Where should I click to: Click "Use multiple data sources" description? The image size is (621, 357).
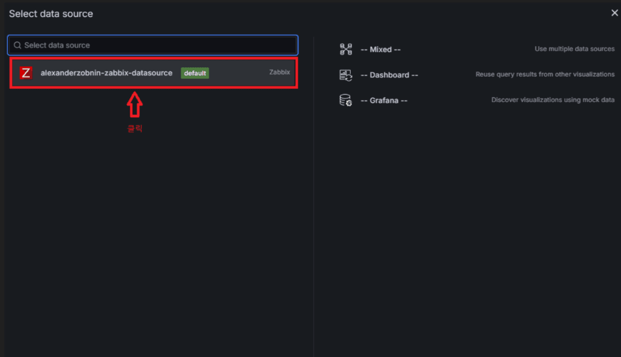[574, 49]
